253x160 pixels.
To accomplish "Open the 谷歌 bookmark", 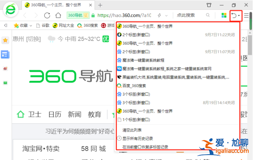I will pos(43,25).
